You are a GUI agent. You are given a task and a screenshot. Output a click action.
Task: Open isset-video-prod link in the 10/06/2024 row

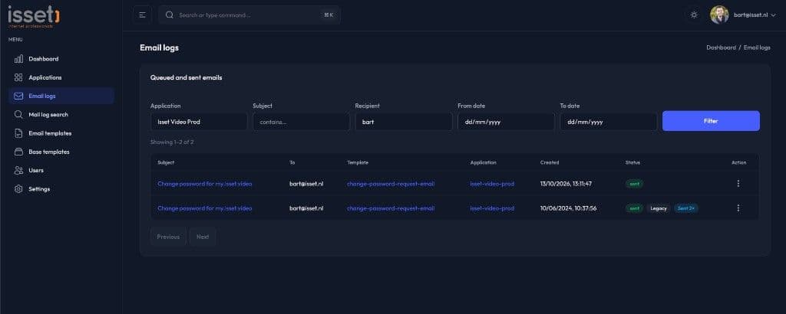click(x=492, y=208)
